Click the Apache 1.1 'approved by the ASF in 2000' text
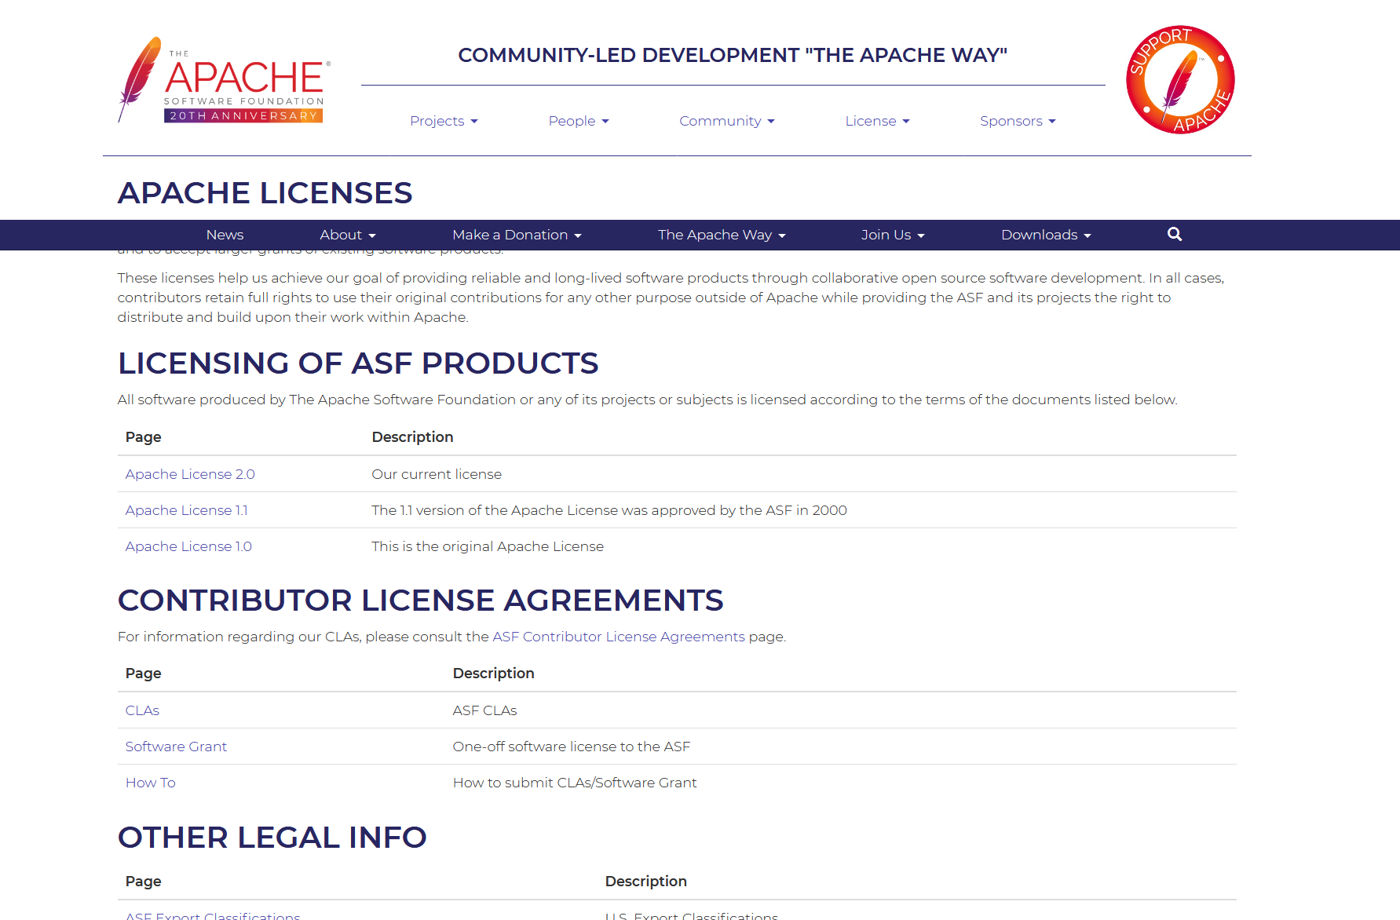This screenshot has height=920, width=1400. (x=609, y=510)
